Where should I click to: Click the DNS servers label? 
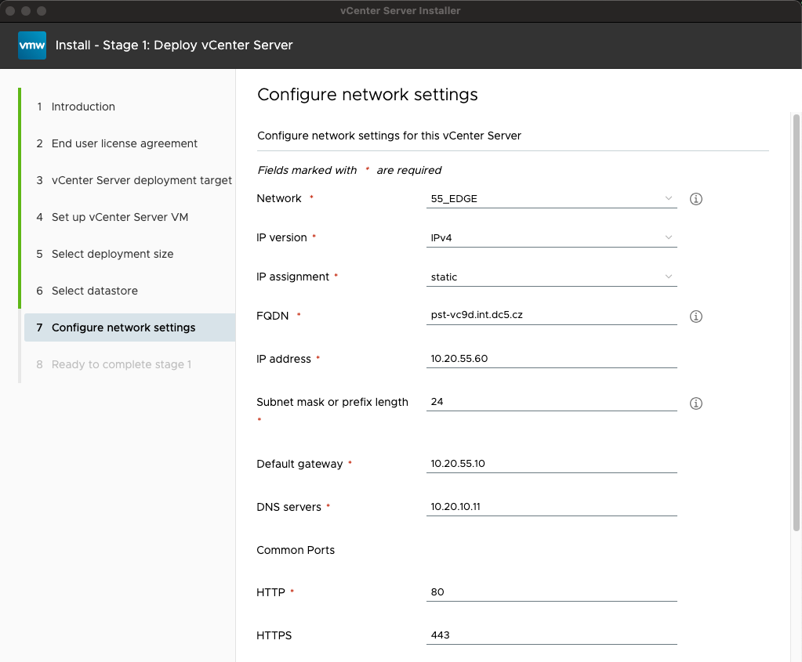pos(289,507)
